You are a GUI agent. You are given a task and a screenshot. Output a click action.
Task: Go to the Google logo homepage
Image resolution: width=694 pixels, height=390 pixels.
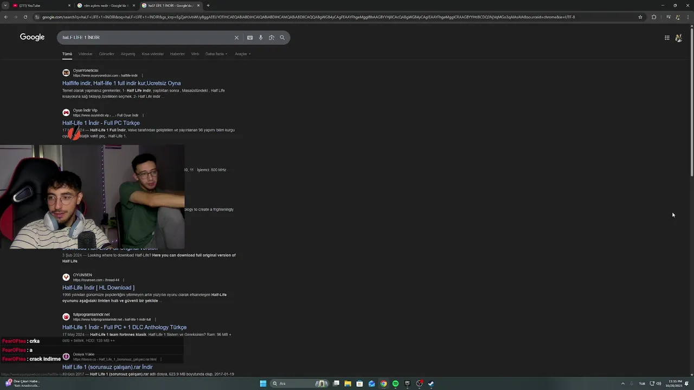(32, 37)
